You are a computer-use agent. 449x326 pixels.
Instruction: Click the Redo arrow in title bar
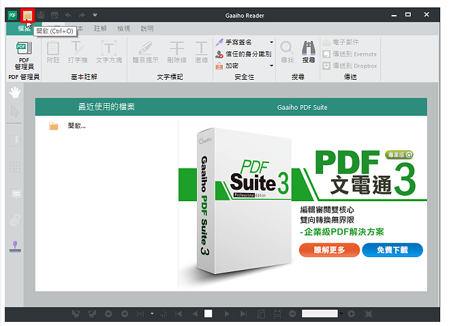coord(82,15)
